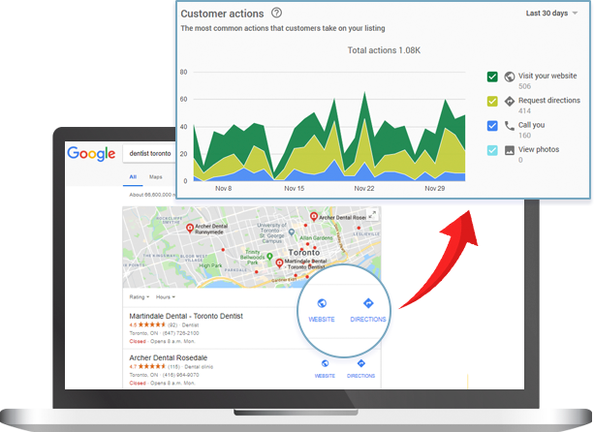Expand the map with the fullscreen icon
This screenshot has height=432, width=594.
pyautogui.click(x=371, y=217)
